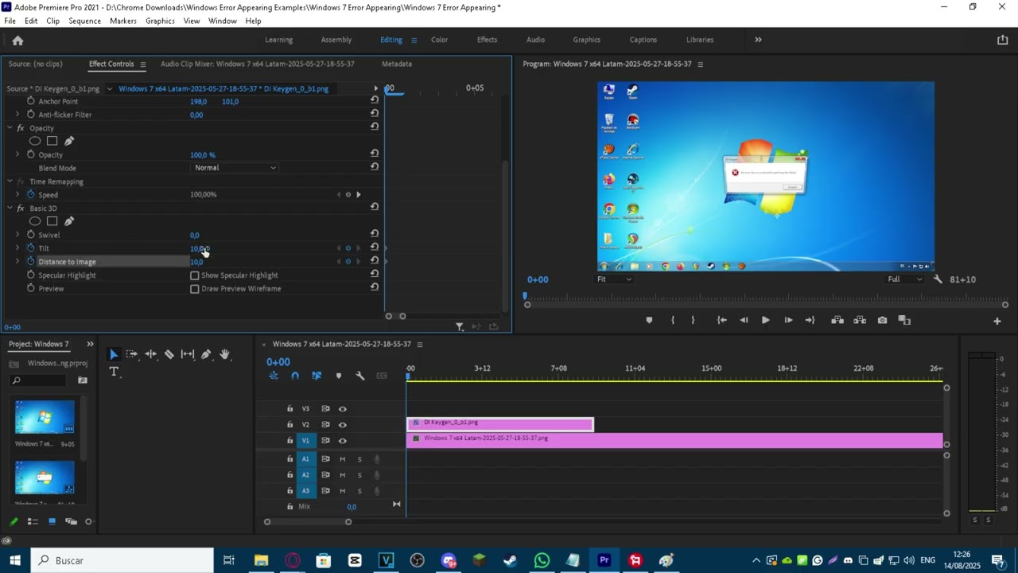The height and width of the screenshot is (573, 1018).
Task: Open Button Editor plus icon
Action: (997, 321)
